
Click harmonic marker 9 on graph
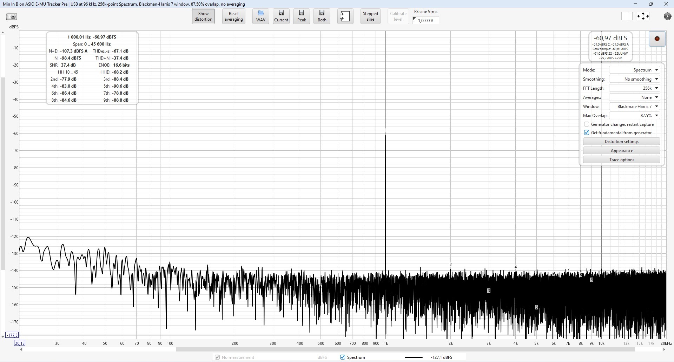(592, 280)
